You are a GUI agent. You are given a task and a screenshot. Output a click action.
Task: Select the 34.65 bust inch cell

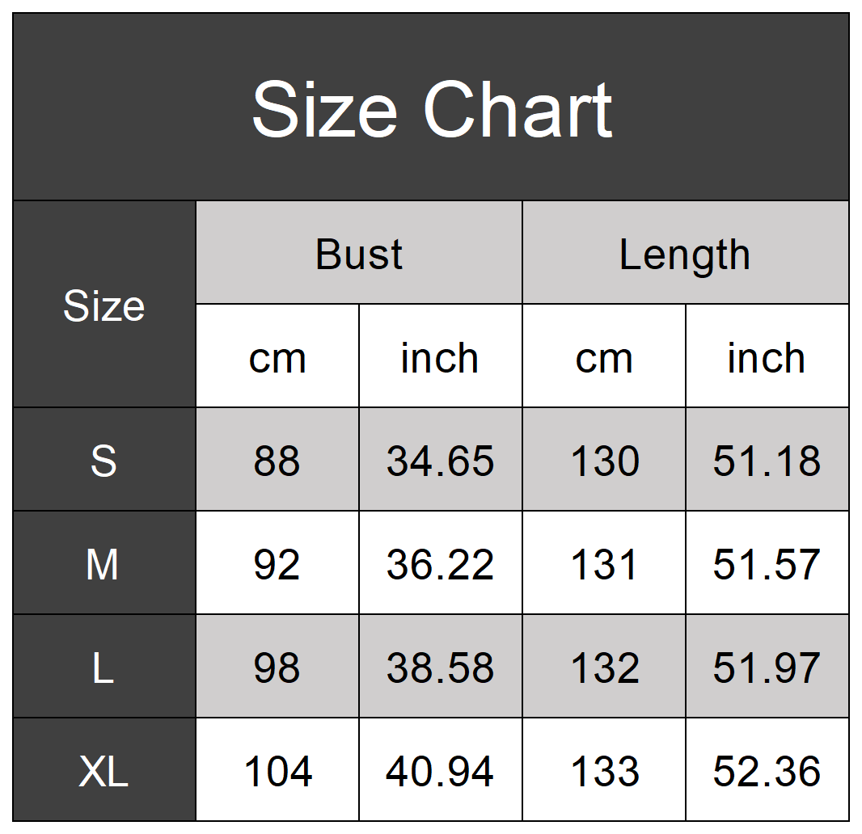pos(441,461)
